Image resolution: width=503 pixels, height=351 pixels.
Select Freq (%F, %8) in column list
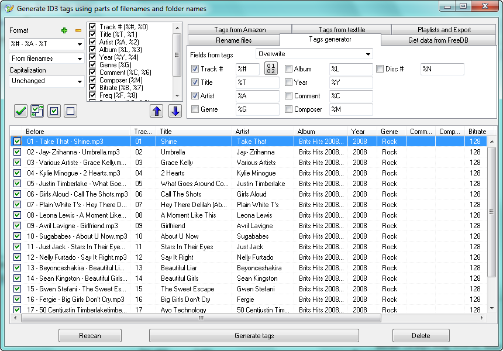click(x=118, y=95)
